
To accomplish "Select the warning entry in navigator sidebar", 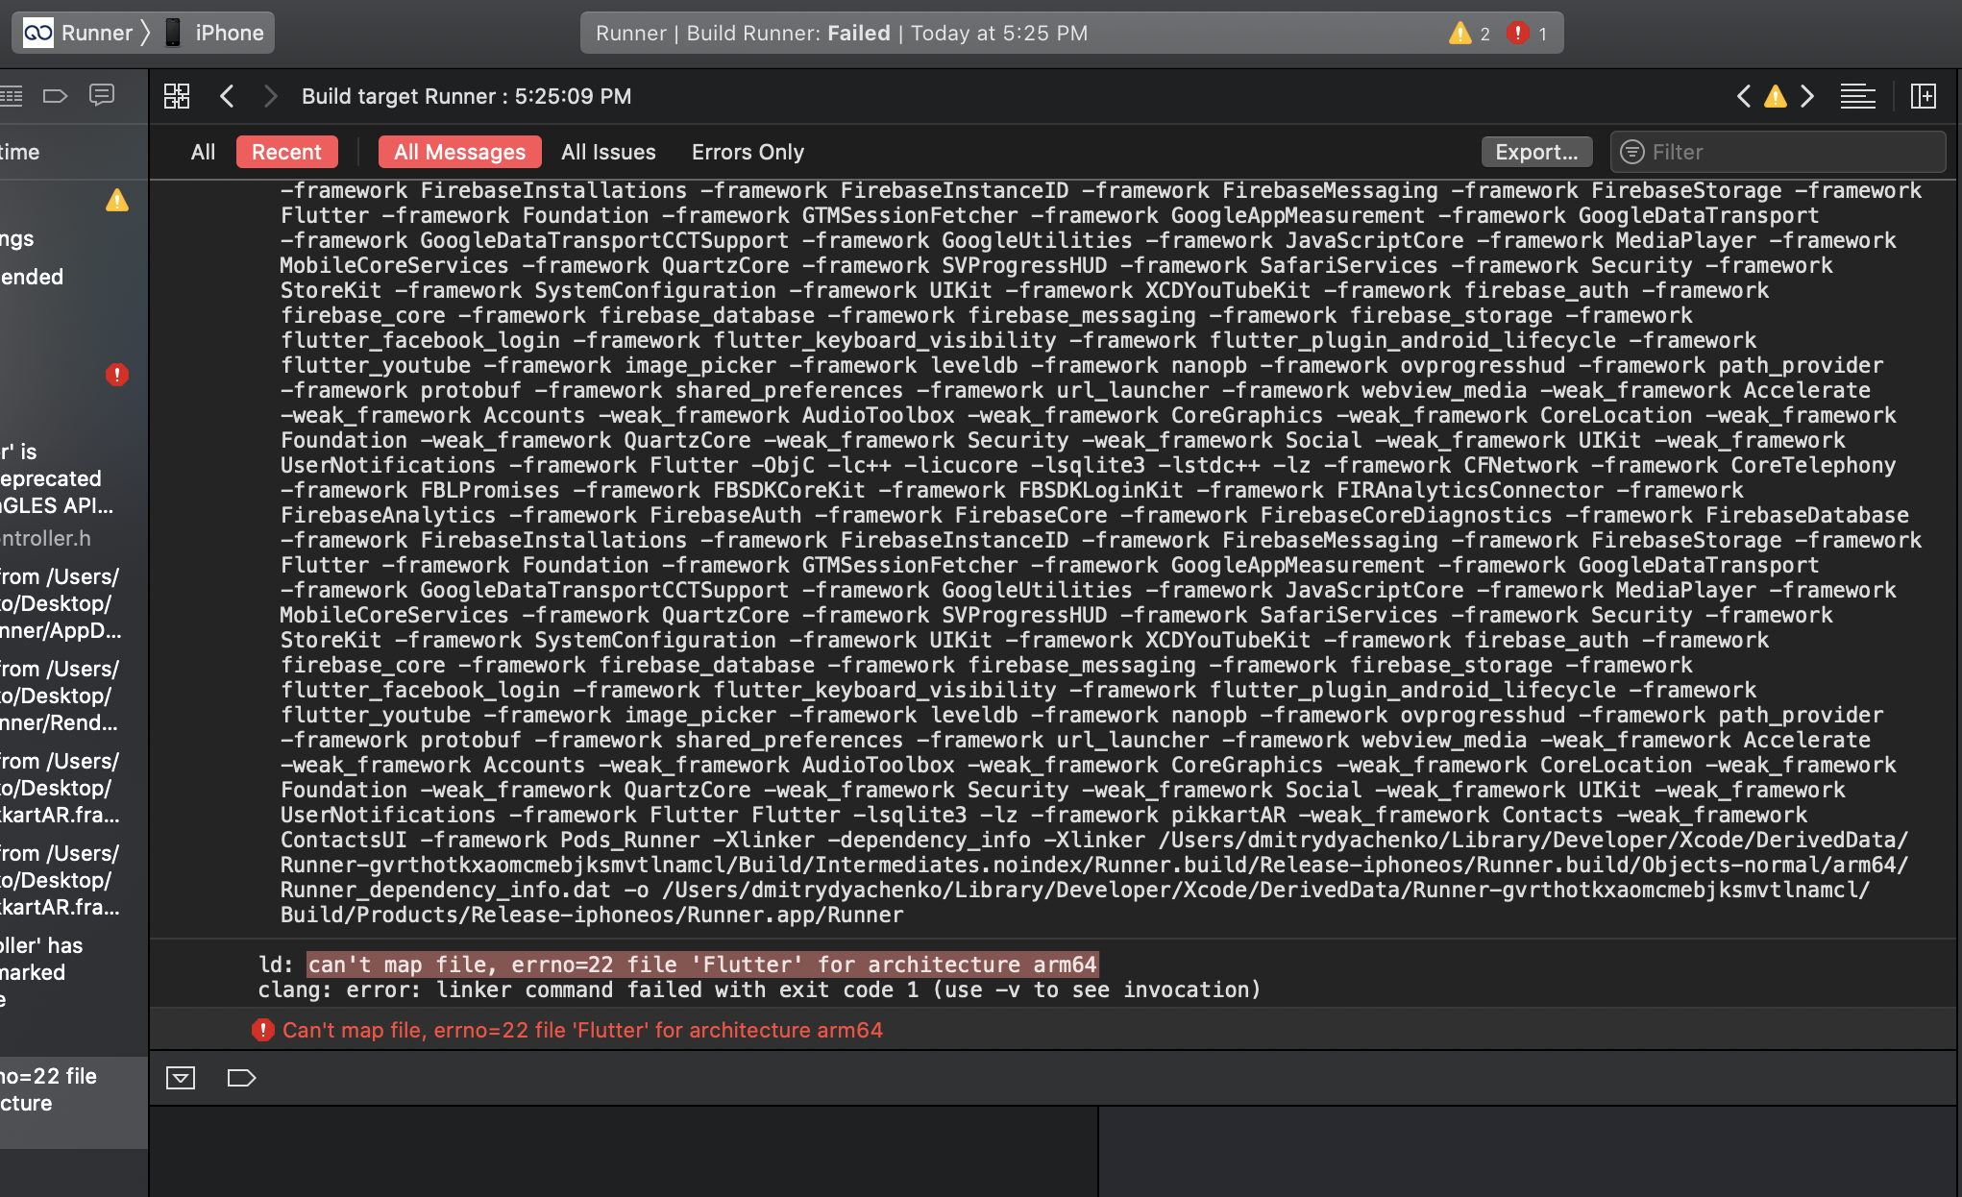I will click(117, 200).
